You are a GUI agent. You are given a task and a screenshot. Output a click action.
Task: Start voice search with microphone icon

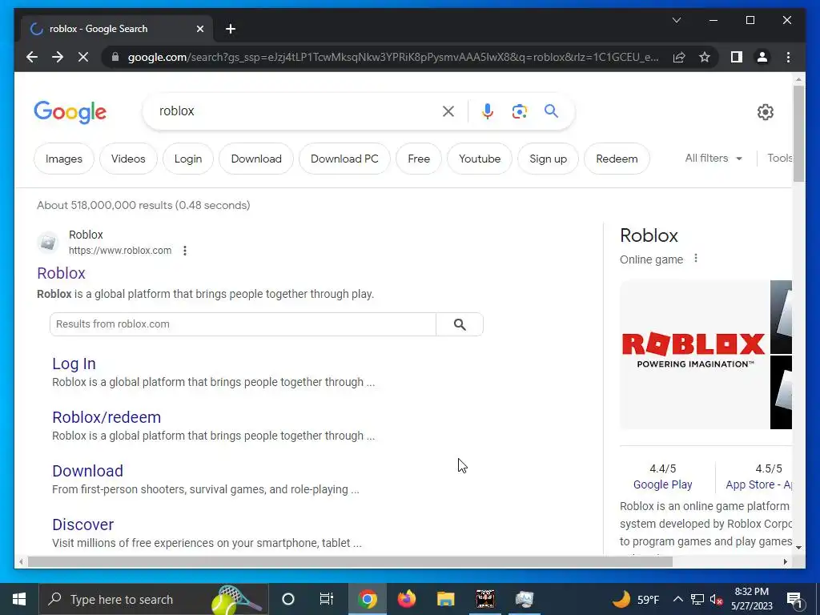pos(488,111)
